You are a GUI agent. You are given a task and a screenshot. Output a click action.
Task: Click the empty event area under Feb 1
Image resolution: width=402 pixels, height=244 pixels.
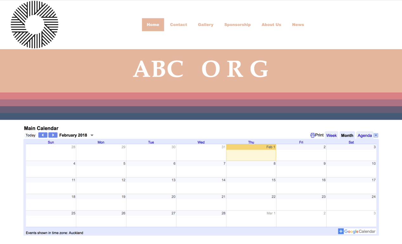coord(251,155)
